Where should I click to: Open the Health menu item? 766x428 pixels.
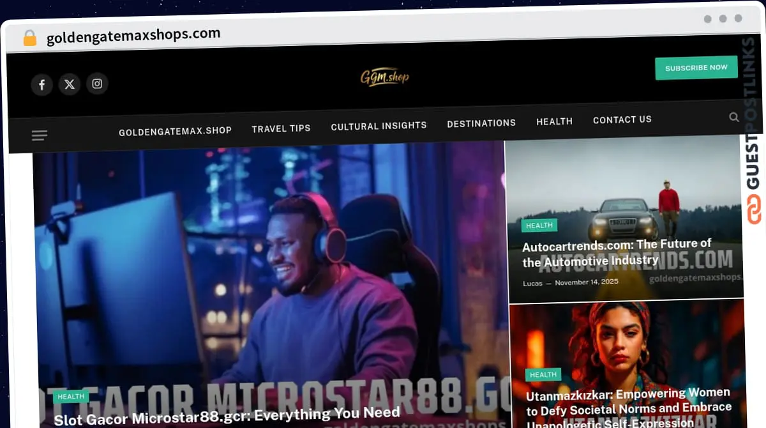554,121
